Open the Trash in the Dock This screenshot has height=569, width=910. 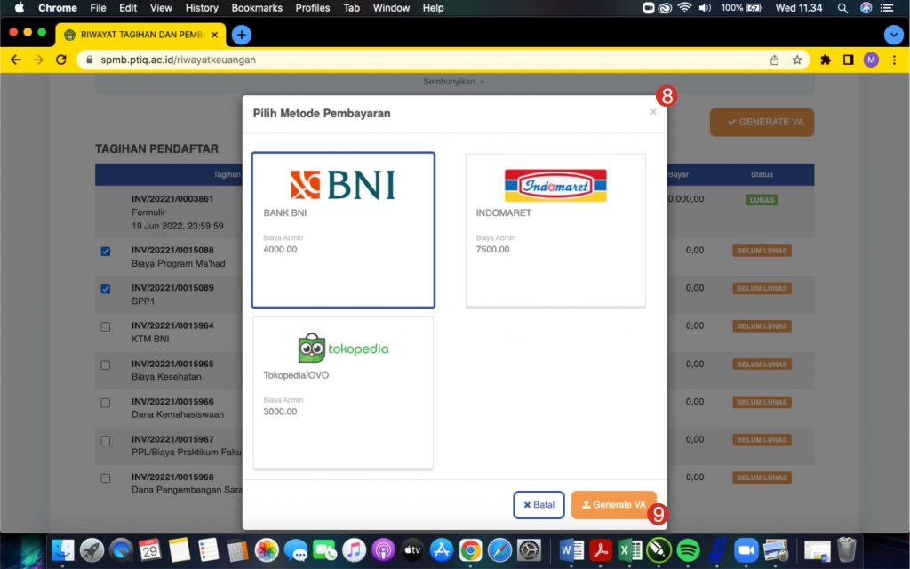pyautogui.click(x=847, y=549)
